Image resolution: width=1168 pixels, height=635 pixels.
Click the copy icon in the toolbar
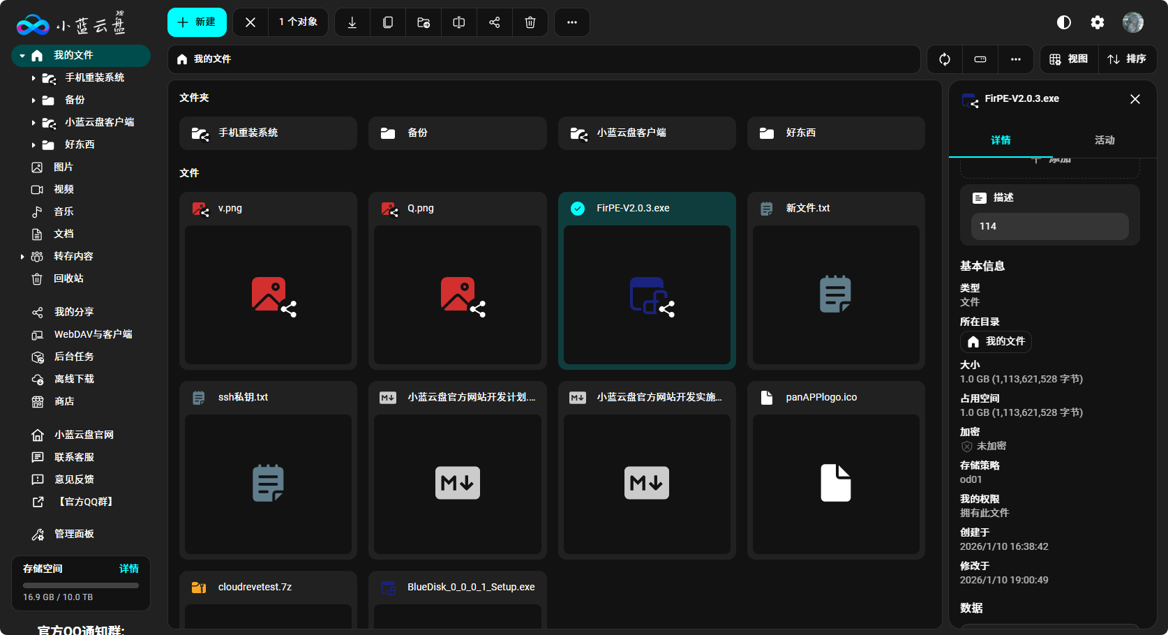click(x=388, y=22)
